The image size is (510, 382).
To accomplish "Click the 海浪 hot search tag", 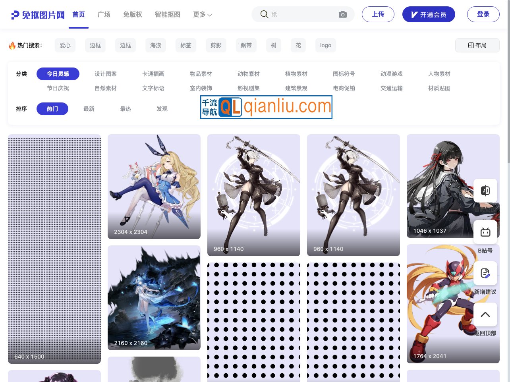I will point(155,45).
